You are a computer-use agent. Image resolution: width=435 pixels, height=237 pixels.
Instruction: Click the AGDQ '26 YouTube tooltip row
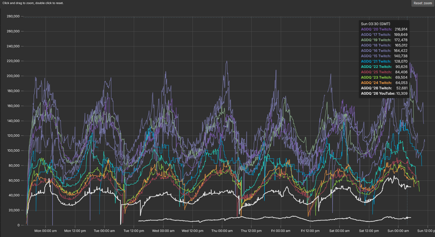tap(384, 93)
